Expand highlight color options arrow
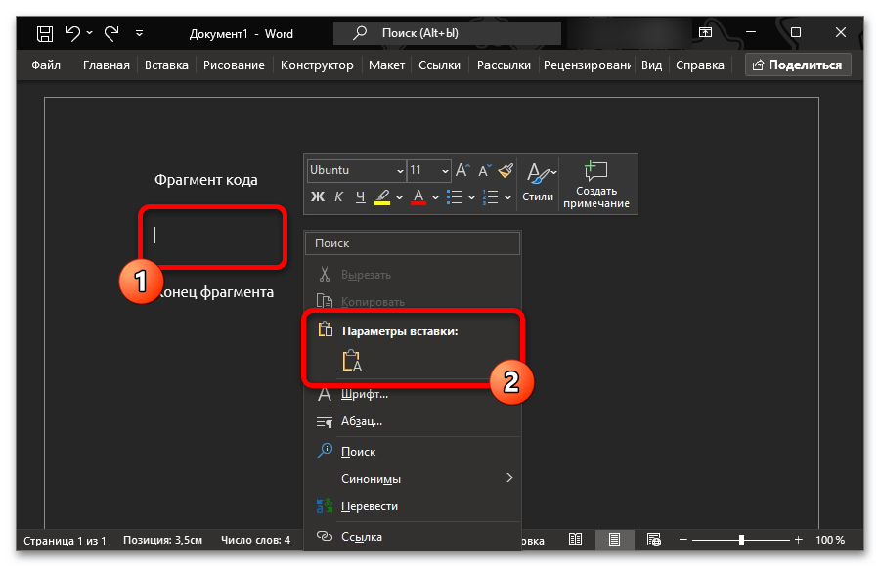This screenshot has height=567, width=880. coord(399,197)
